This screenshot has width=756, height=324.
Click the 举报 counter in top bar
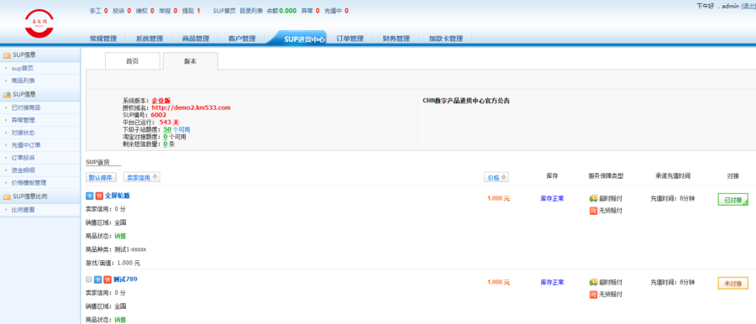tap(168, 11)
